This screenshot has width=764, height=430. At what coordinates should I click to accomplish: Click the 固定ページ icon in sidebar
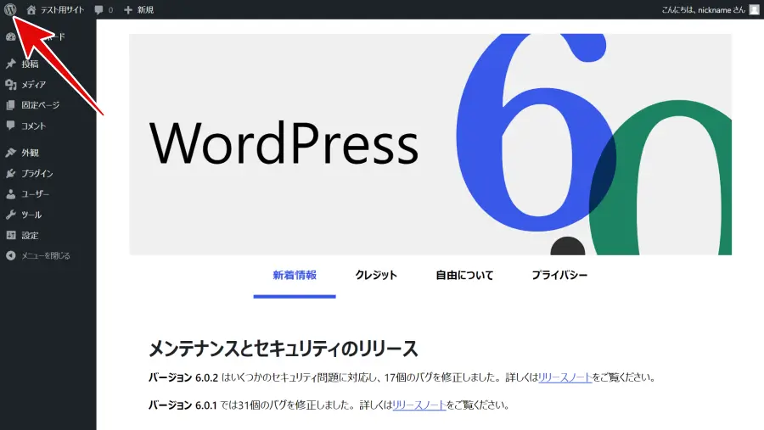click(11, 105)
